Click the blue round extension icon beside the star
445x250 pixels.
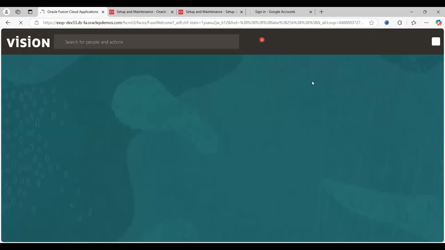point(387,23)
